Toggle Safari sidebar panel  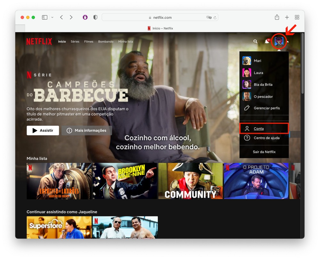point(45,17)
